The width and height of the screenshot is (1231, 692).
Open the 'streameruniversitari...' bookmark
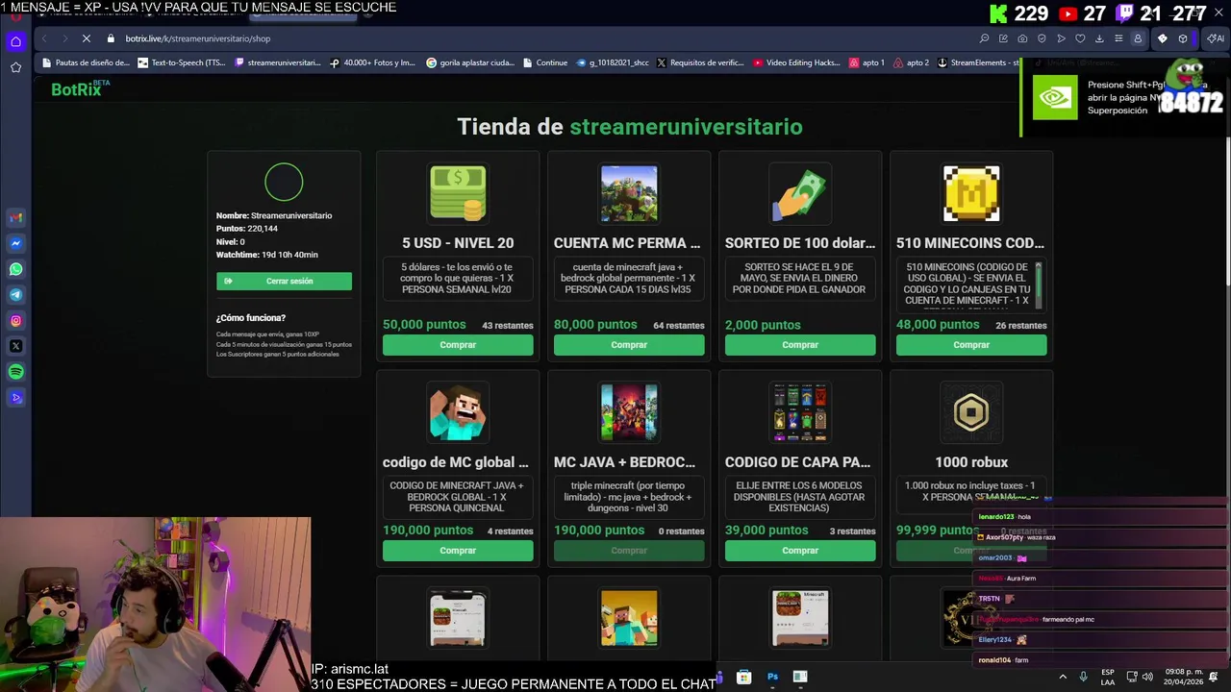tap(277, 62)
